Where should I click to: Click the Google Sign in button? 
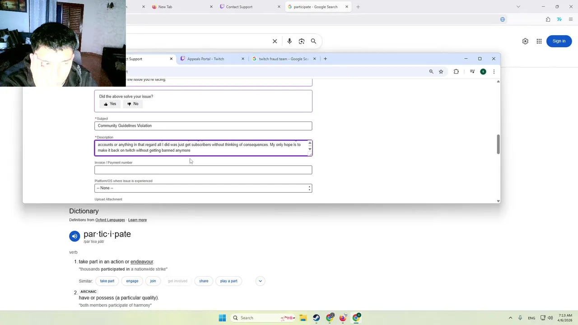559,41
